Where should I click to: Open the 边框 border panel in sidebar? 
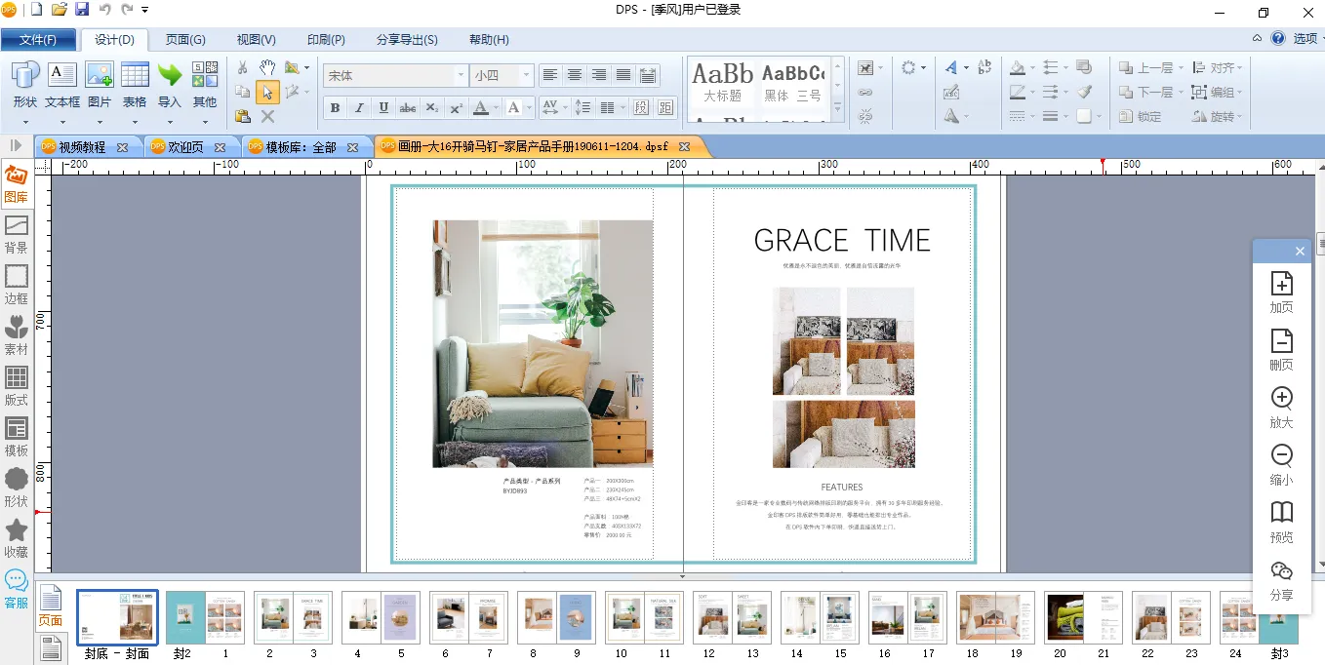pos(17,284)
